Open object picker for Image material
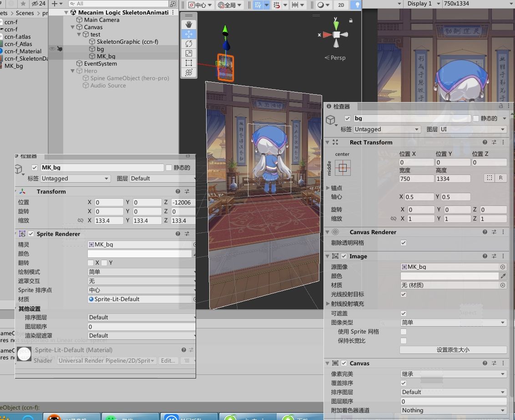Image resolution: width=515 pixels, height=420 pixels. pos(503,285)
